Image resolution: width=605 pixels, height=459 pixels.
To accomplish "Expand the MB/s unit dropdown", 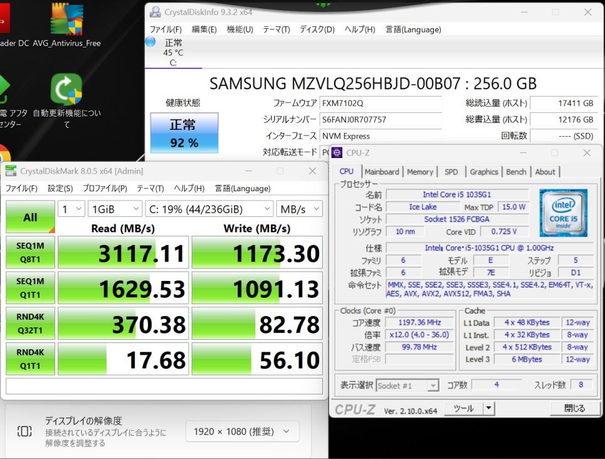I will (300, 209).
